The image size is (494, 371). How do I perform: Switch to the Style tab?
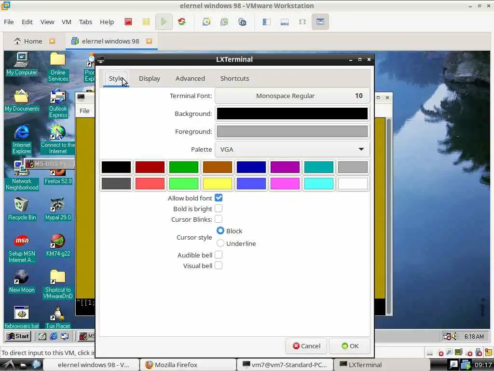[116, 78]
